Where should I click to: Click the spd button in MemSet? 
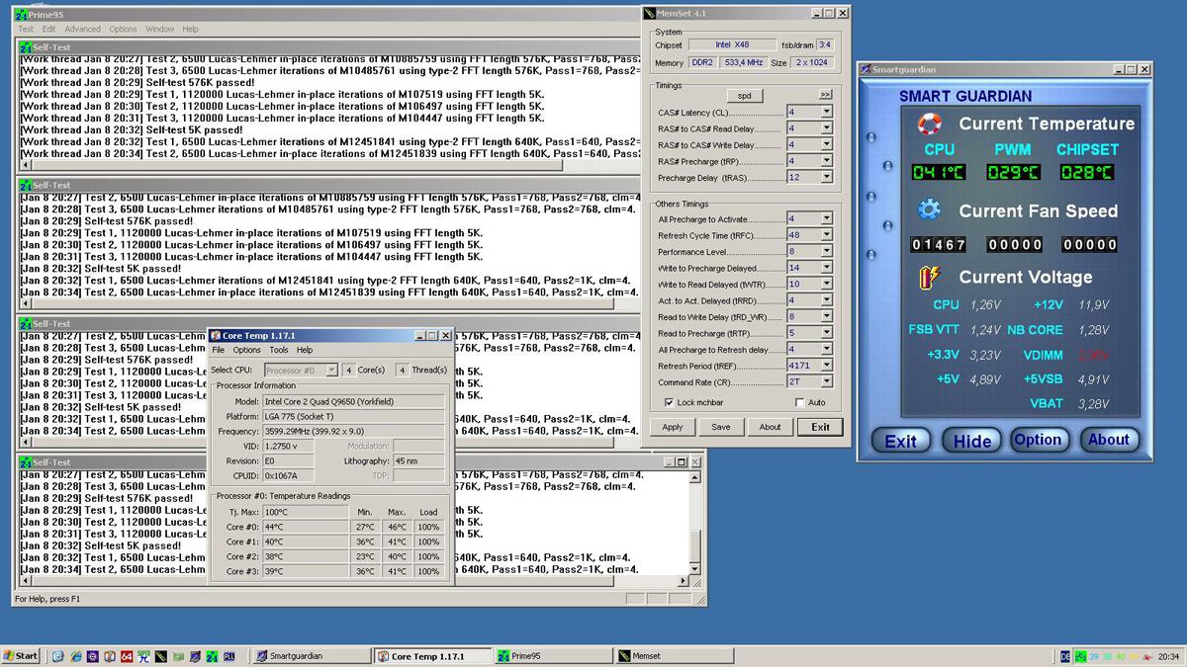(744, 95)
